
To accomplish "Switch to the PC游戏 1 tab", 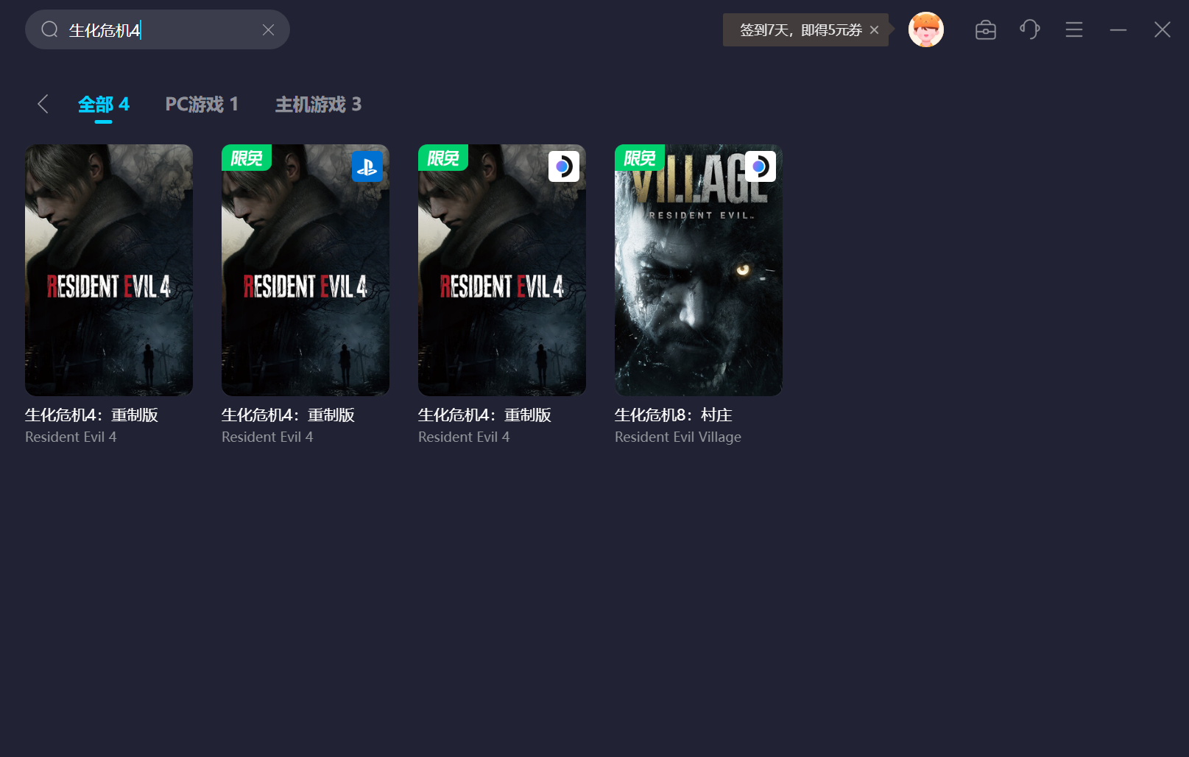I will [202, 105].
